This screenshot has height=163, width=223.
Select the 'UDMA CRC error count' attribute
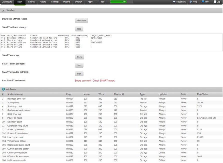(18, 156)
